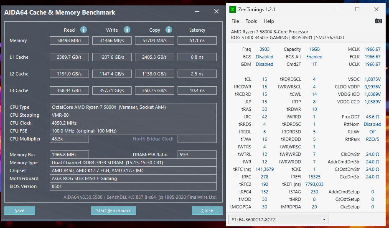Click the Memory Read value 58498 MB/s

pyautogui.click(x=69, y=40)
